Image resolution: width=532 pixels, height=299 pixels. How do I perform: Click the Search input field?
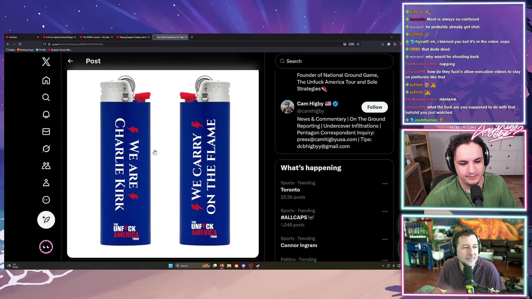pyautogui.click(x=334, y=61)
